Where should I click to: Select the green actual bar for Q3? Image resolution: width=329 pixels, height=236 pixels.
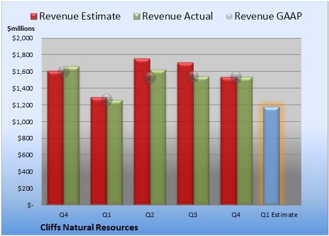click(201, 140)
